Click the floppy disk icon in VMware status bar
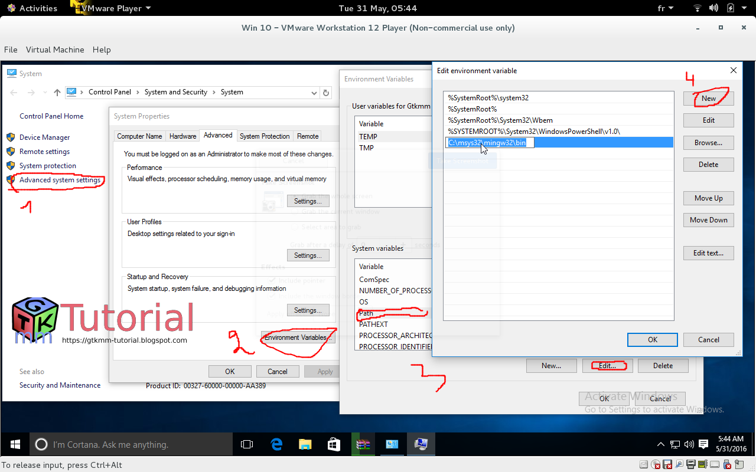The height and width of the screenshot is (472, 756). point(667,465)
